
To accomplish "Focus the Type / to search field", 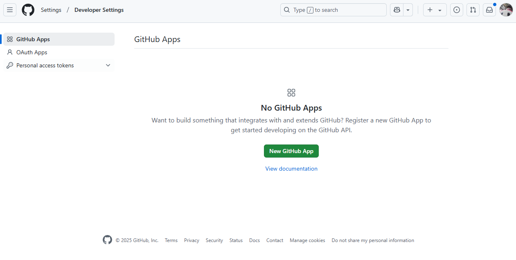I will click(x=333, y=10).
